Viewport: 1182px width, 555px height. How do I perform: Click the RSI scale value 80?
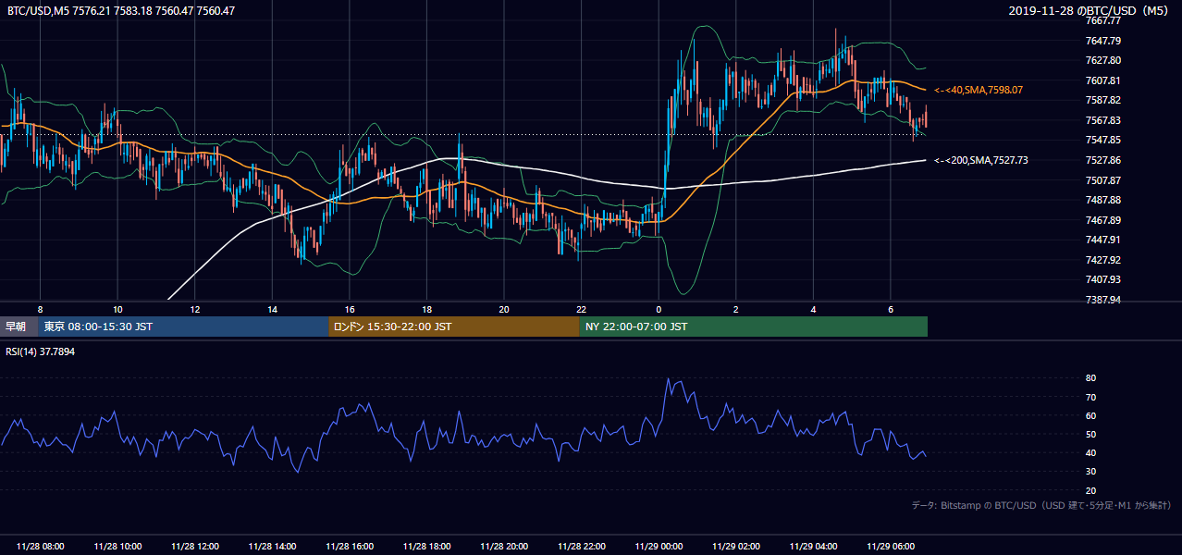coord(1091,378)
